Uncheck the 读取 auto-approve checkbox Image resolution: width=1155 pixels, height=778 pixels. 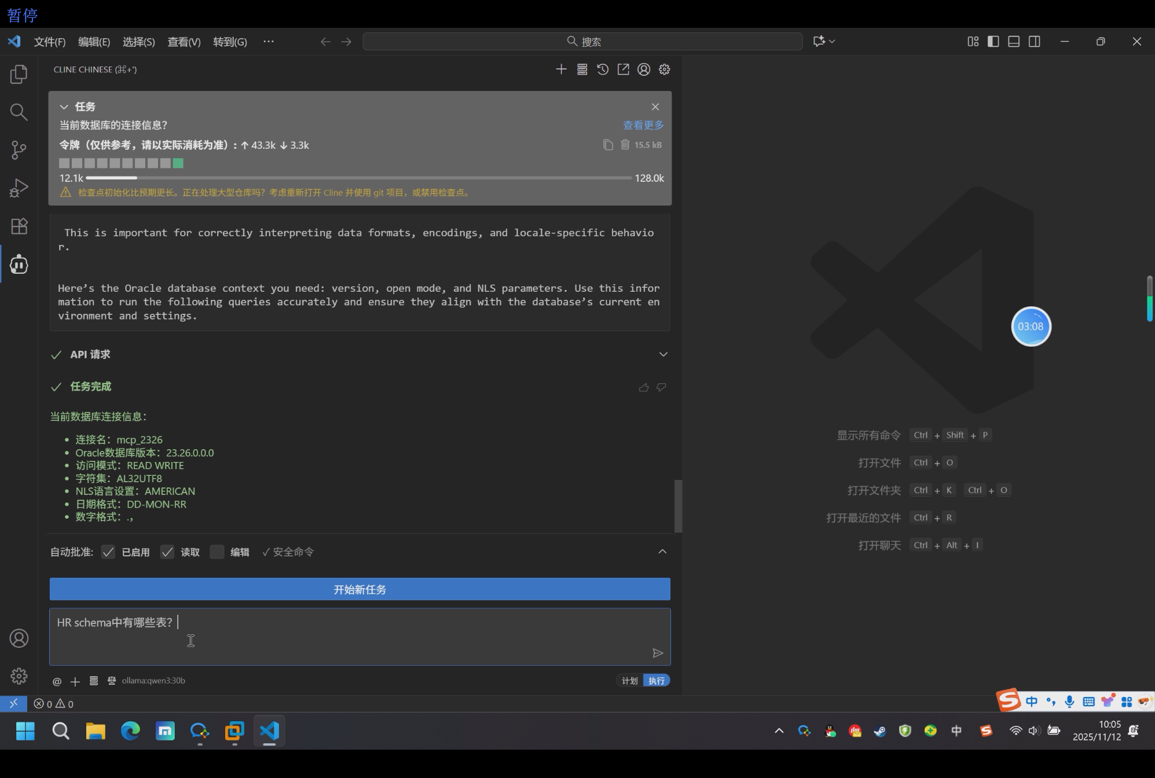(x=167, y=552)
